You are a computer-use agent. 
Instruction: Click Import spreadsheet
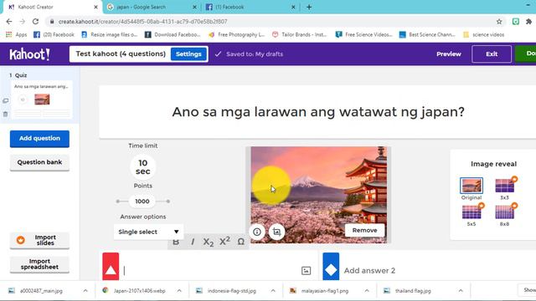(x=39, y=264)
